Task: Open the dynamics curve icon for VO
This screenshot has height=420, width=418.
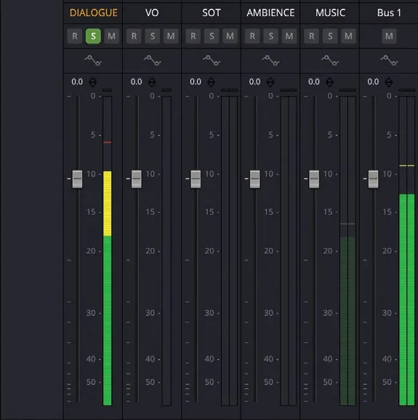Action: [x=152, y=60]
